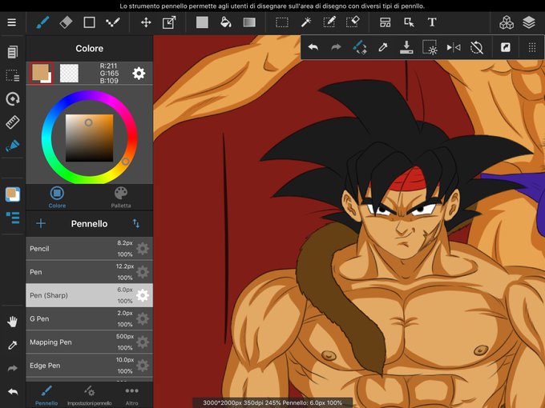Screen dimensions: 545x408
Task: Select the Move tool
Action: [146, 22]
